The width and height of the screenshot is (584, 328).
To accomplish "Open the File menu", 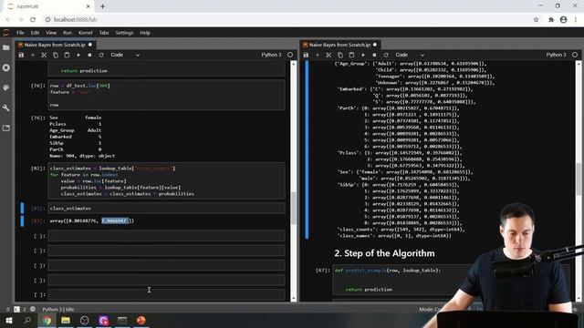I will point(20,33).
